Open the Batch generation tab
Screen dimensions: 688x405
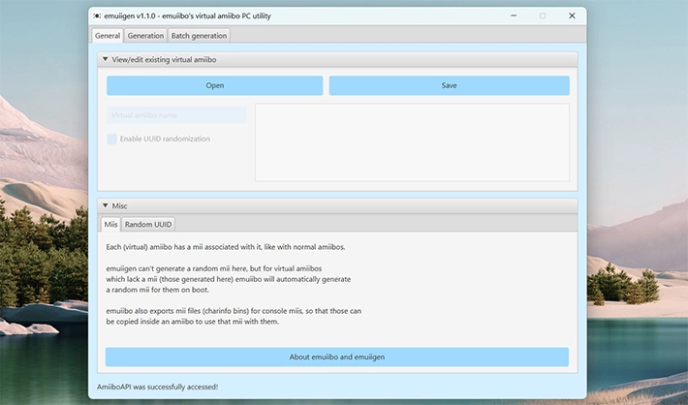(199, 36)
